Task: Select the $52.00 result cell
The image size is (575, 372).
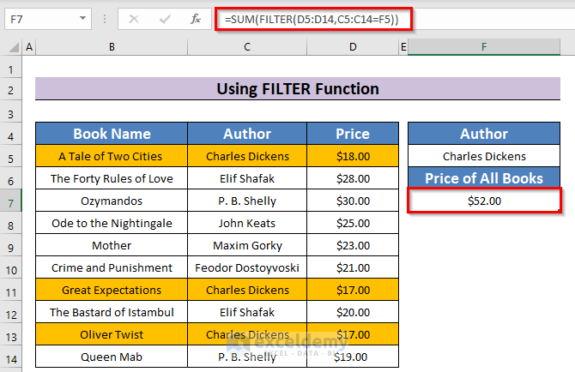Action: pyautogui.click(x=484, y=201)
